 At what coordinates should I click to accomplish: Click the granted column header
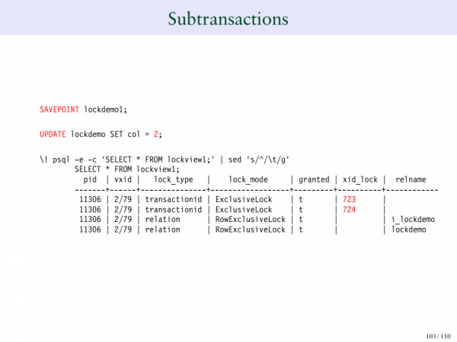click(x=313, y=180)
